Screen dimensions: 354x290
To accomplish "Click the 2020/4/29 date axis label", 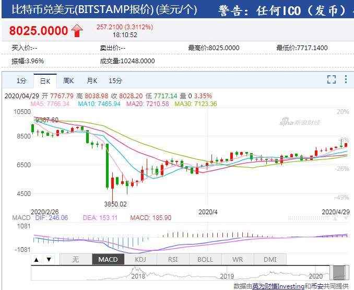I will tap(336, 212).
